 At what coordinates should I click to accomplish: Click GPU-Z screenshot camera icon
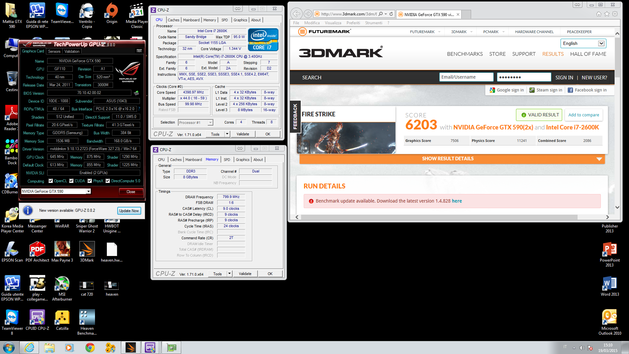pyautogui.click(x=139, y=51)
